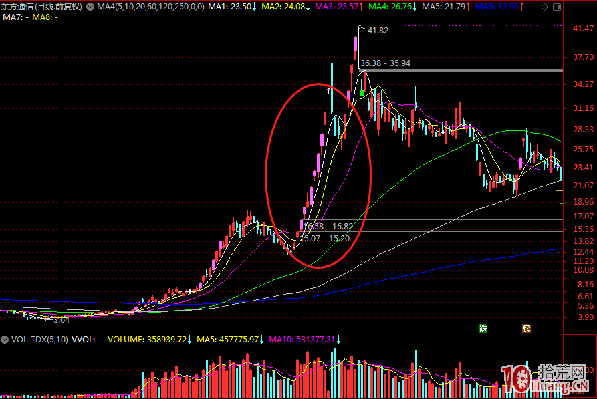Image resolution: width=597 pixels, height=399 pixels.
Task: Click the volume MA10: 531377.31 value
Action: pos(302,340)
